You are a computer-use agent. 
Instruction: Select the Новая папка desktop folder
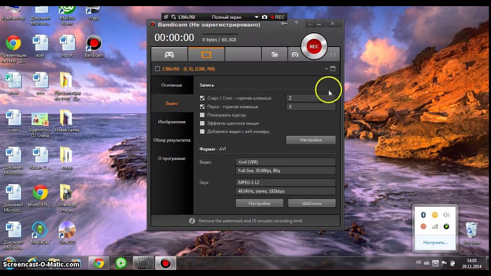click(x=67, y=121)
